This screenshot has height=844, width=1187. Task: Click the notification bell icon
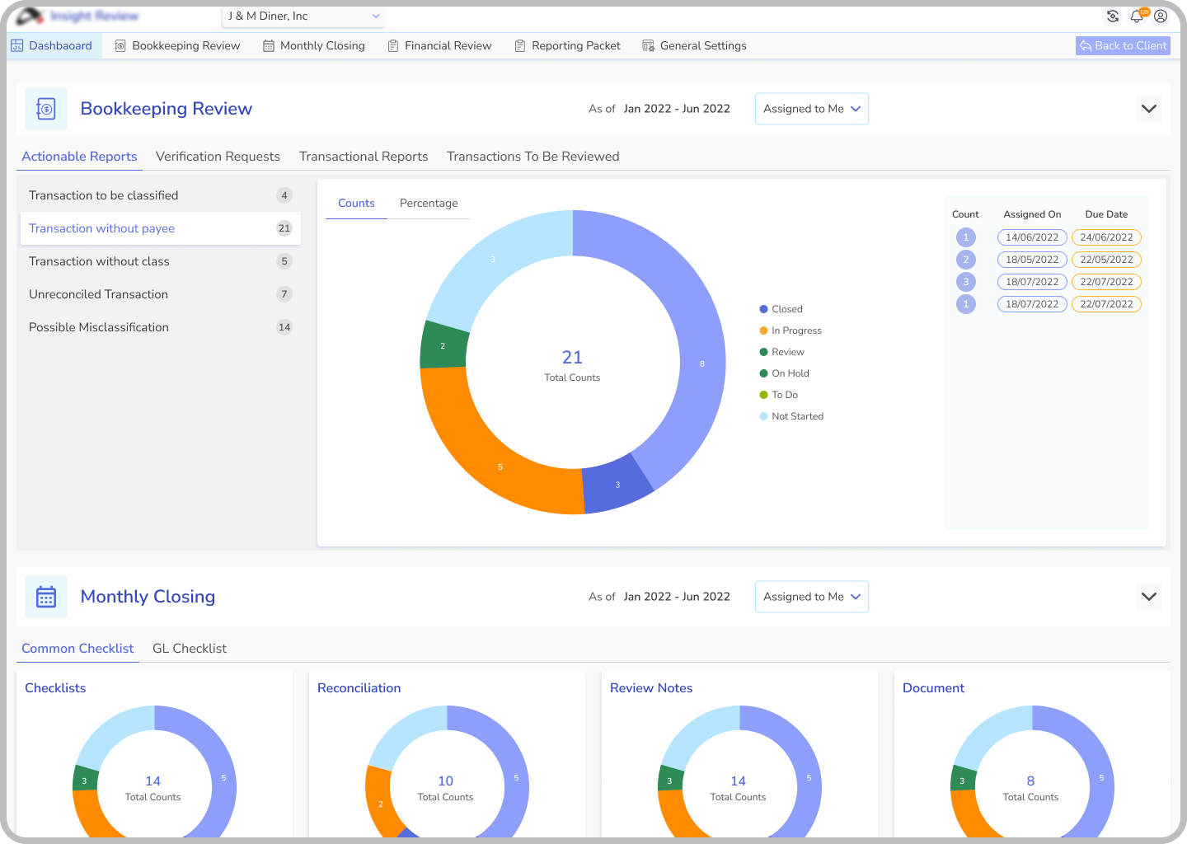pyautogui.click(x=1137, y=16)
